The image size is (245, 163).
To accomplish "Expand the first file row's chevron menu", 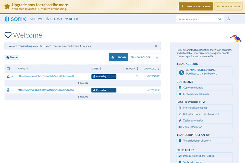I will (x=12, y=76).
